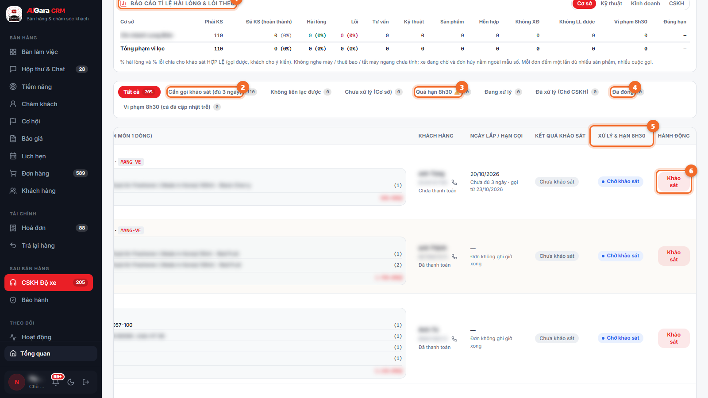Switch report to CSKH tab

676,4
